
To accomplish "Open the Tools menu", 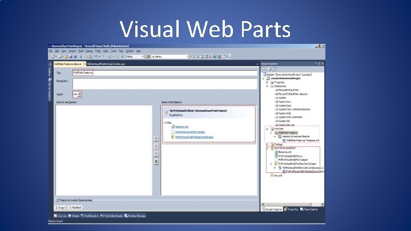I will click(114, 51).
